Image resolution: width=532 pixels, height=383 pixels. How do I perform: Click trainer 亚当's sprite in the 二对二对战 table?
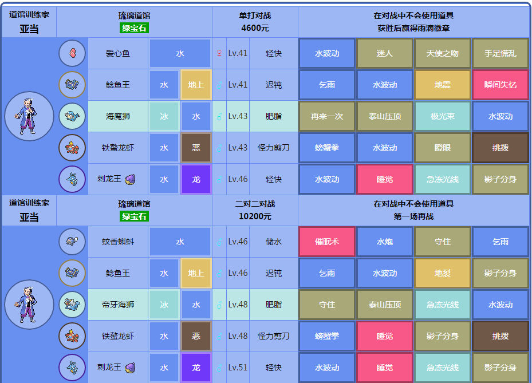[29, 305]
